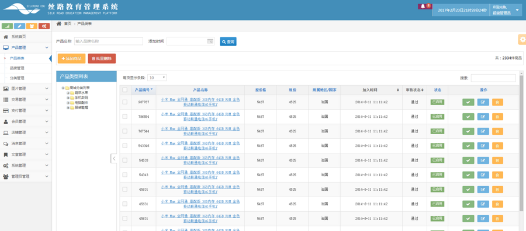Image resolution: width=526 pixels, height=231 pixels.
Task: Click green check button for product T86554
Action: (x=468, y=117)
